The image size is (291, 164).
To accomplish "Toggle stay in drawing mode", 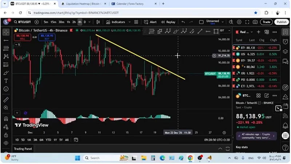I will (6, 127).
